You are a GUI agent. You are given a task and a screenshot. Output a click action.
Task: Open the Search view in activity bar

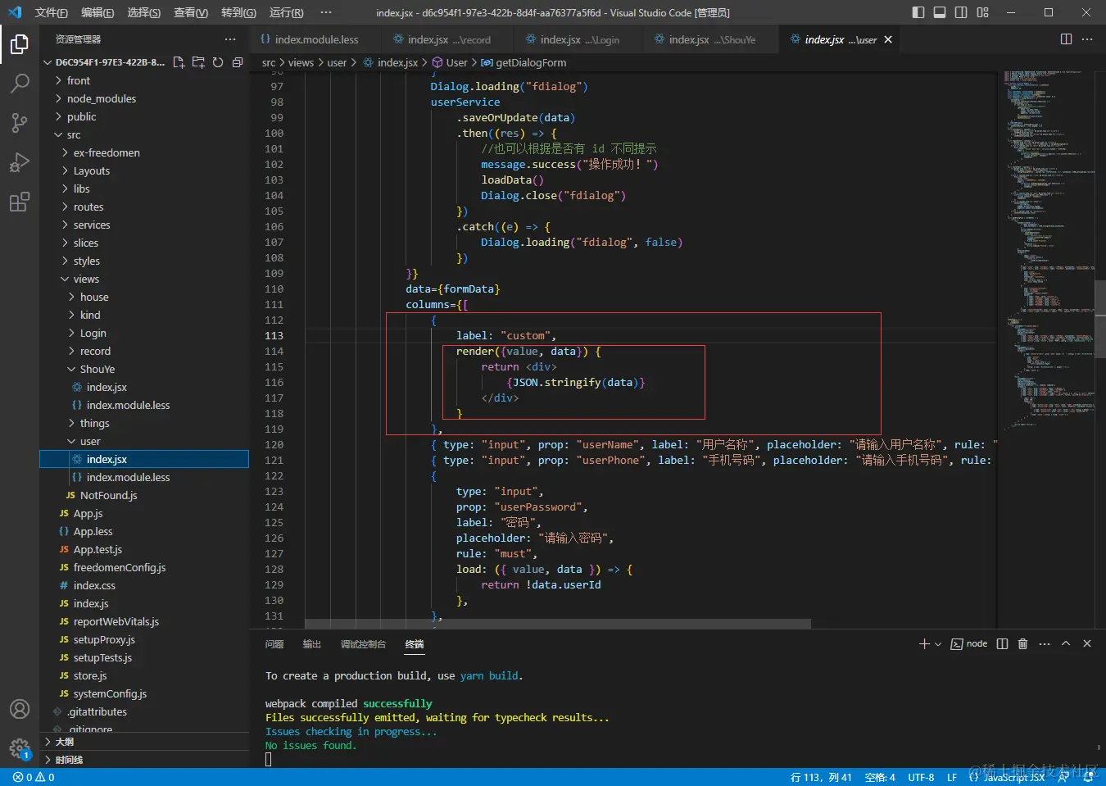(x=20, y=83)
